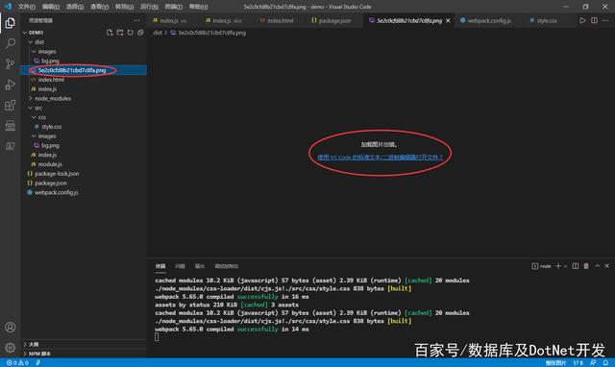The height and width of the screenshot is (367, 615).
Task: Click the feedback icon in the status bar
Action: (593, 363)
